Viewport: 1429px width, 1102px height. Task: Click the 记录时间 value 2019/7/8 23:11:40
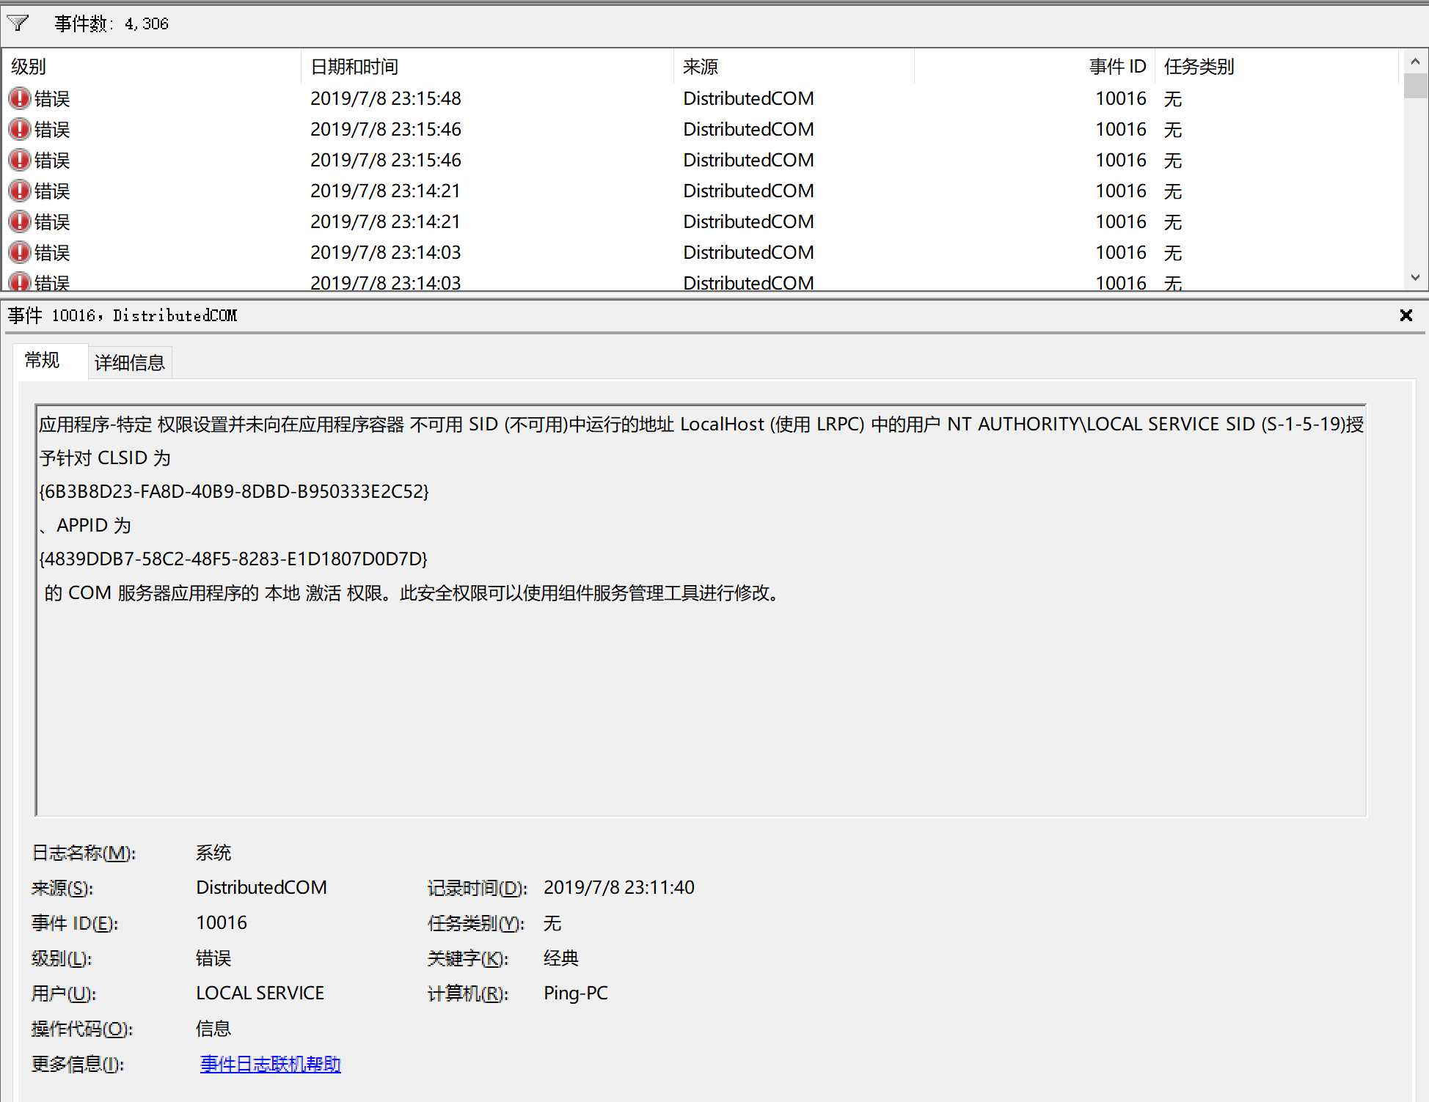(x=618, y=887)
